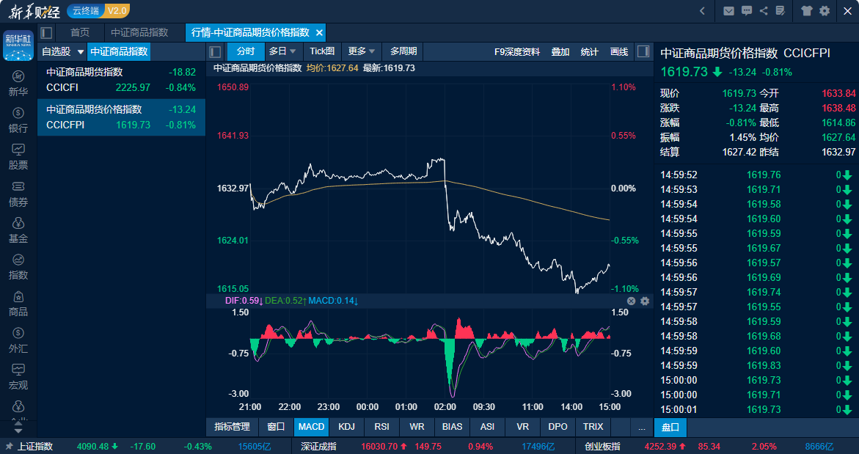Open the chat message icon

(746, 11)
